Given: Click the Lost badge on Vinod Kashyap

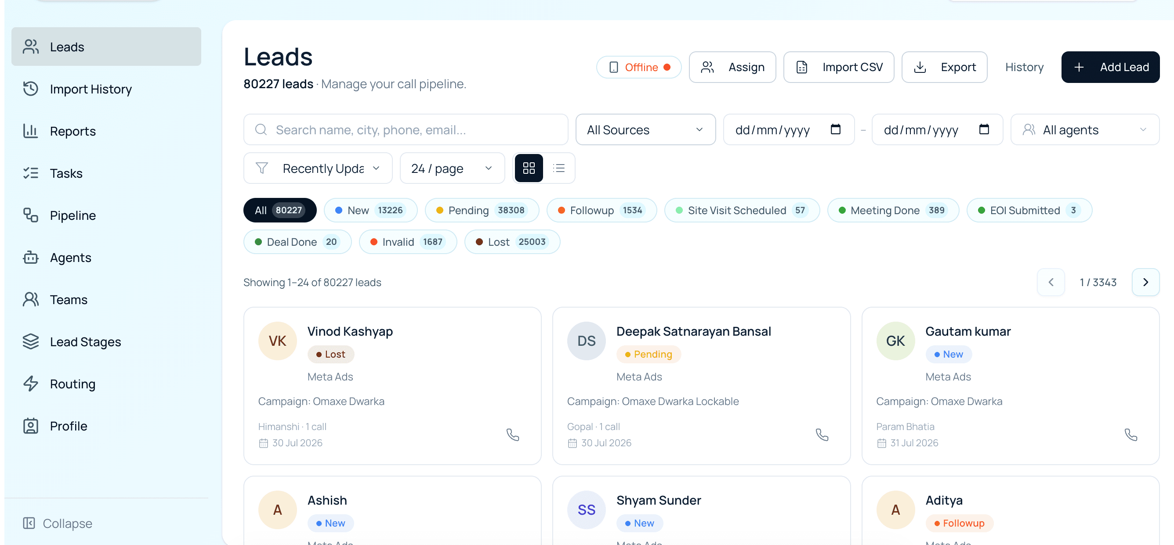Looking at the screenshot, I should (331, 354).
